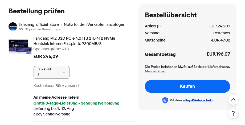Click the 'Kostenloser Rückversand' text

tap(56, 86)
